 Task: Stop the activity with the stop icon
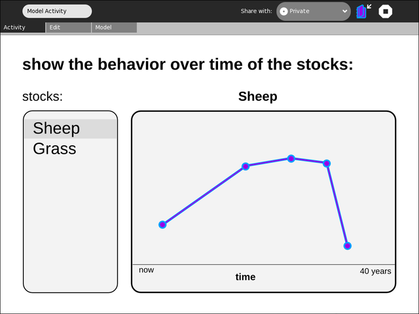click(x=386, y=11)
